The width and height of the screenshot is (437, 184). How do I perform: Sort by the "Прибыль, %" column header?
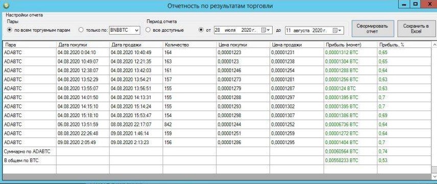pos(404,44)
